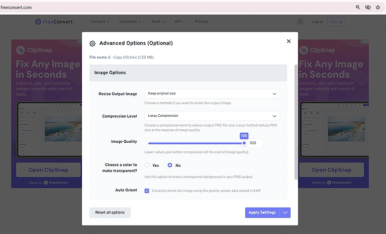Click Reset all options button
Screen dimensions: 386x234
pos(110,212)
